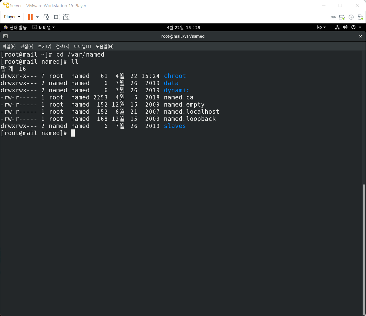Expand the VMware devices toolbar chevrons
Screen dimensions: 366x316
click(333, 17)
